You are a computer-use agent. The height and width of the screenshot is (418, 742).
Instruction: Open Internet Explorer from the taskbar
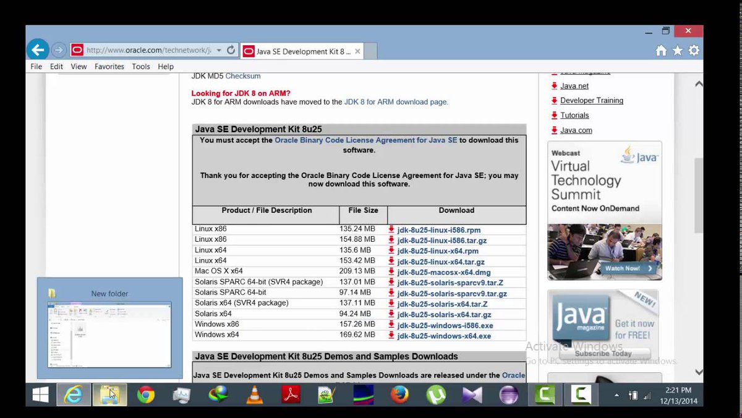pos(74,395)
